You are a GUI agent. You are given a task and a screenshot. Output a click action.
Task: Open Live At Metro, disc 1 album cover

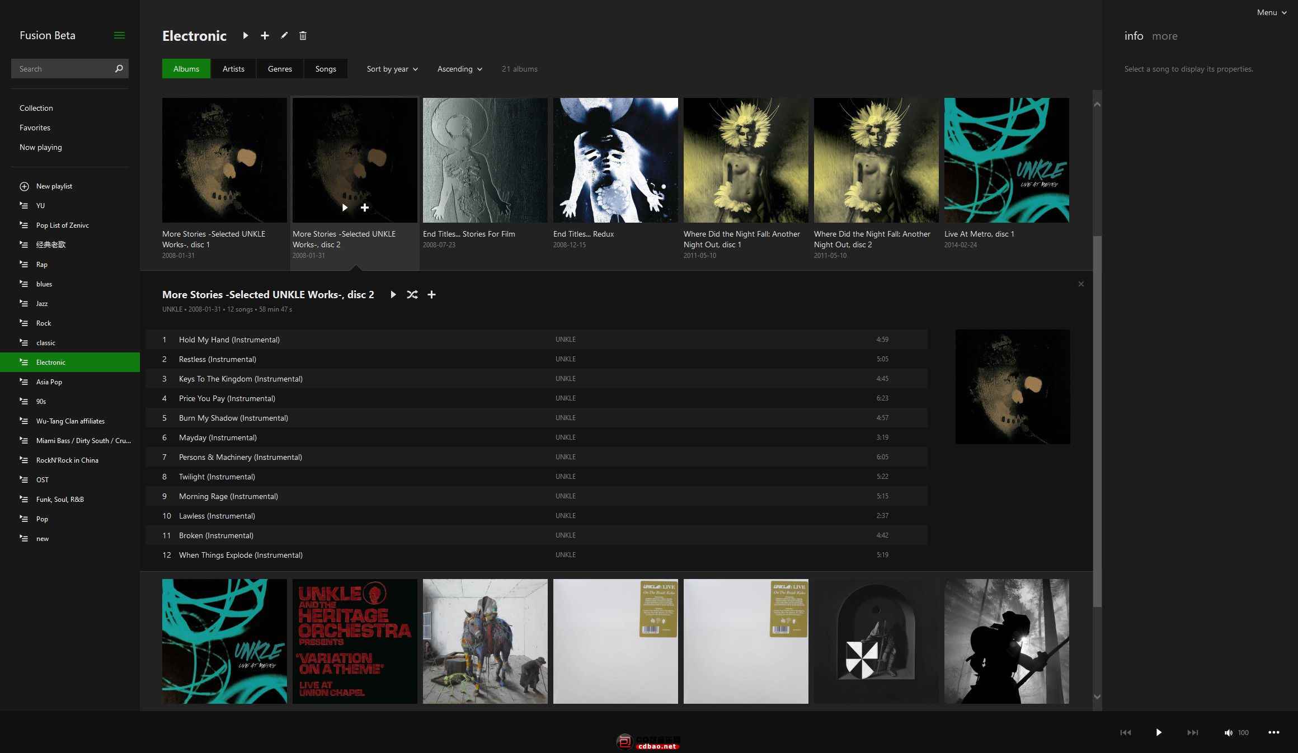tap(1007, 160)
